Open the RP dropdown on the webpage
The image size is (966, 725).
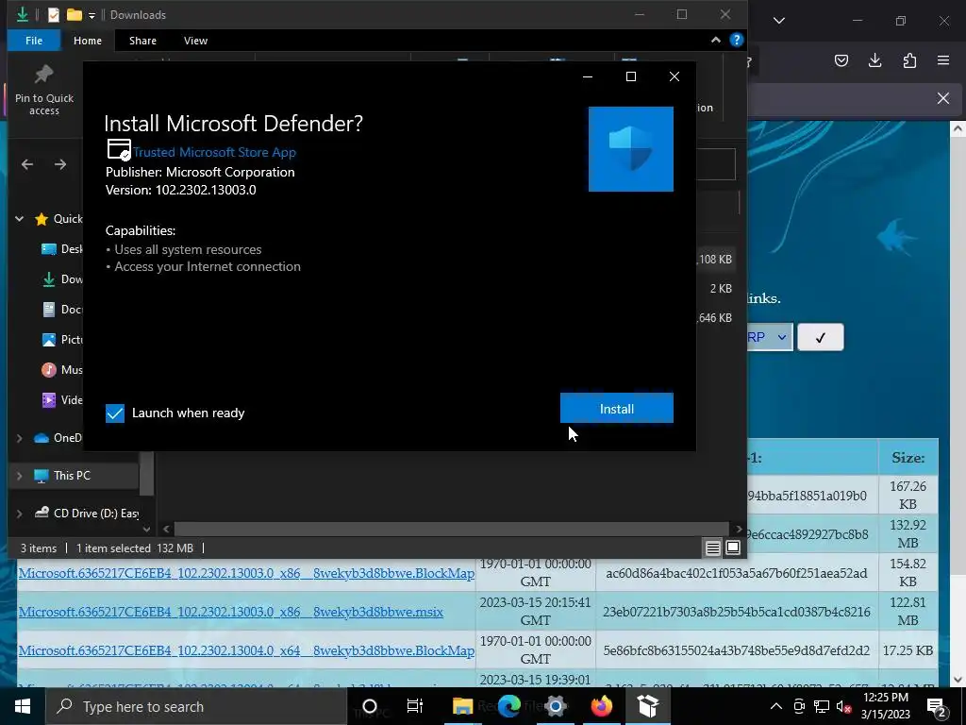(x=770, y=337)
